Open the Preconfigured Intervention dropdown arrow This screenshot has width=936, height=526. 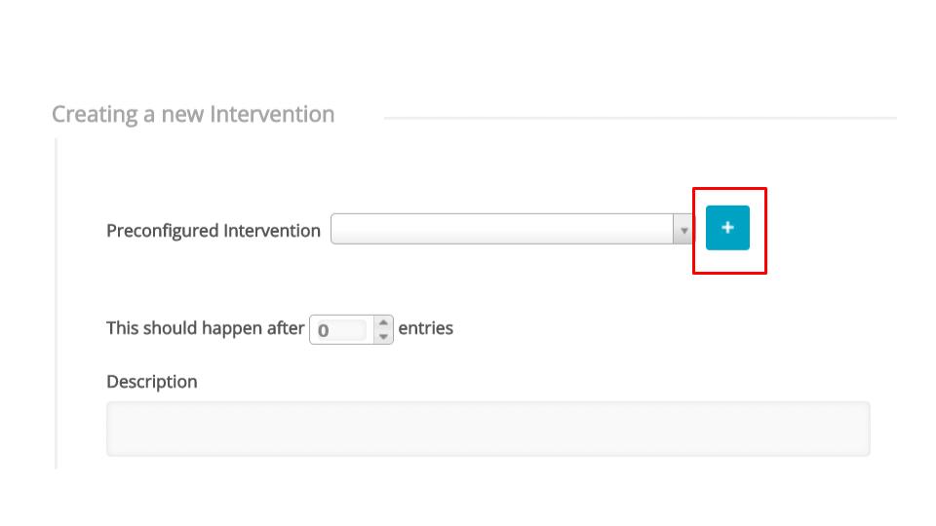coord(683,230)
